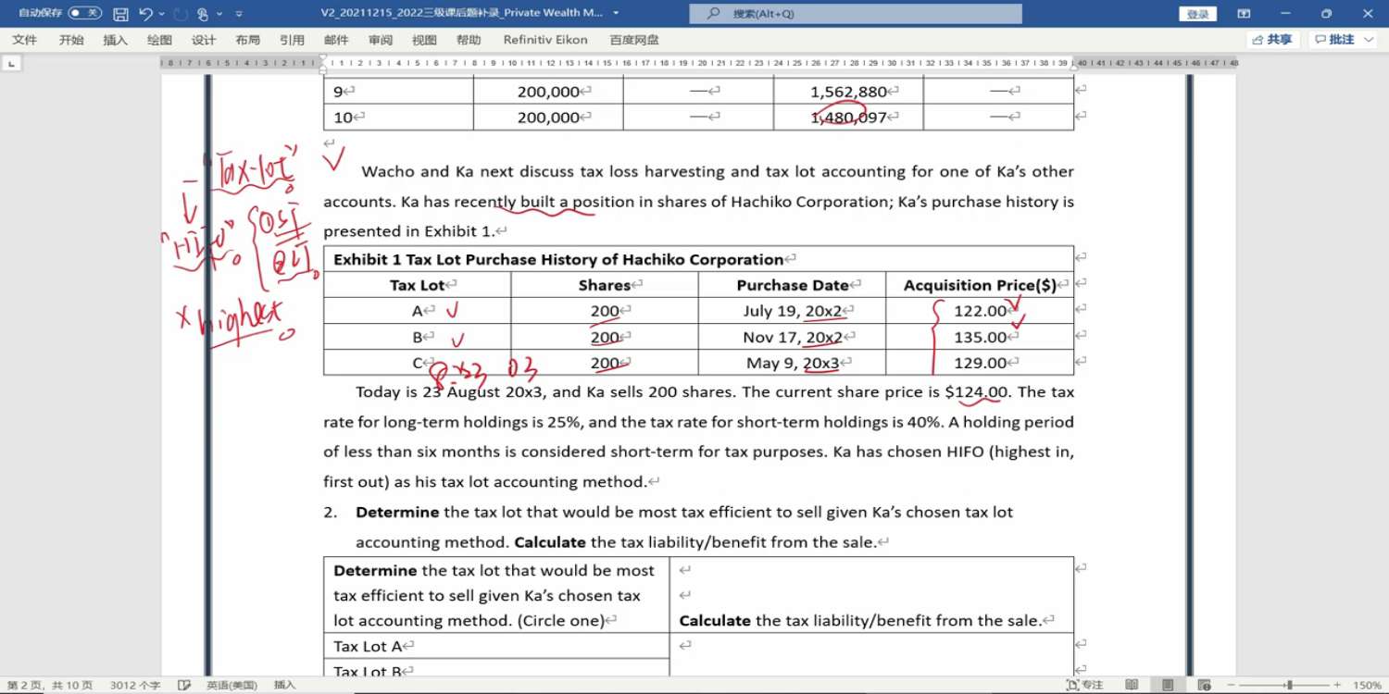Enable Focus mode (专注) in status bar

click(1085, 685)
